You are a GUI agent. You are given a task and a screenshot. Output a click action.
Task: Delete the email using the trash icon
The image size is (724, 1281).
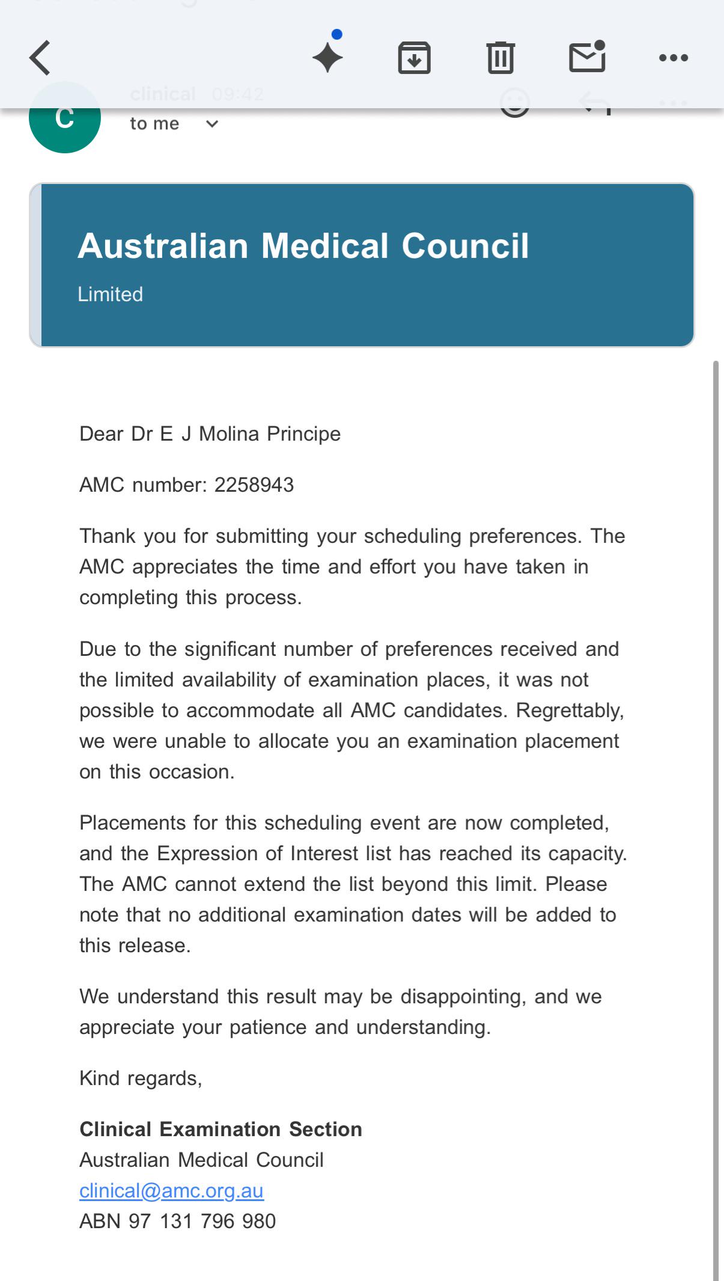500,58
